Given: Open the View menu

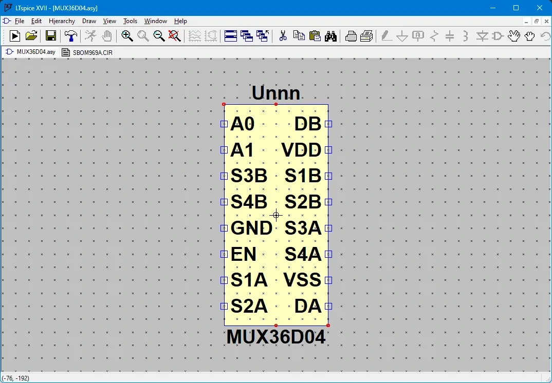Looking at the screenshot, I should pos(109,21).
